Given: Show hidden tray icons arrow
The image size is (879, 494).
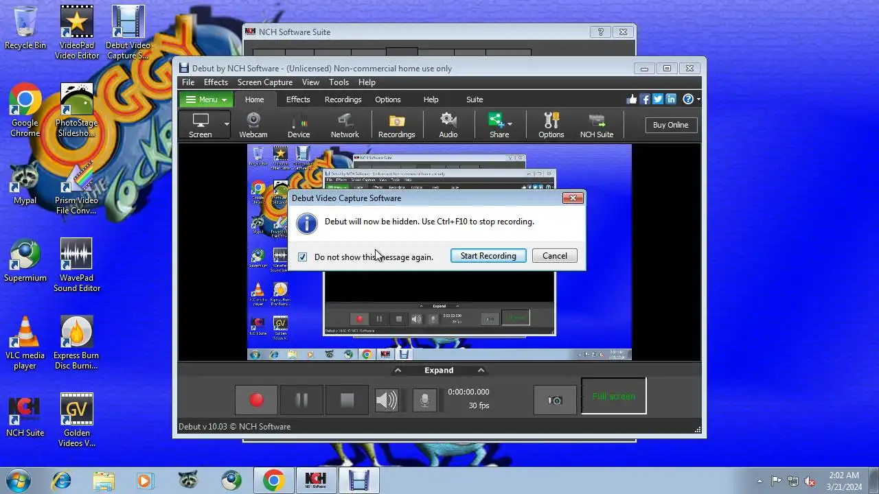Looking at the screenshot, I should coord(759,481).
